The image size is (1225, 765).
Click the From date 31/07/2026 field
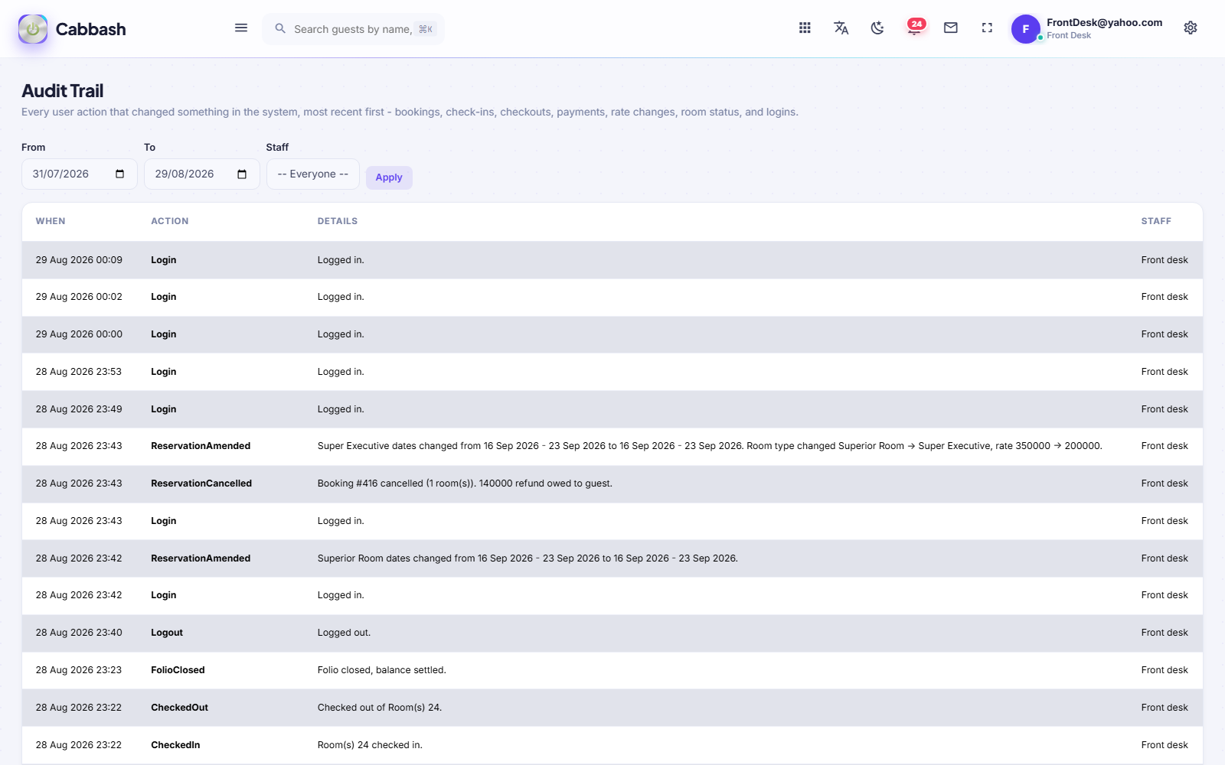pos(80,174)
